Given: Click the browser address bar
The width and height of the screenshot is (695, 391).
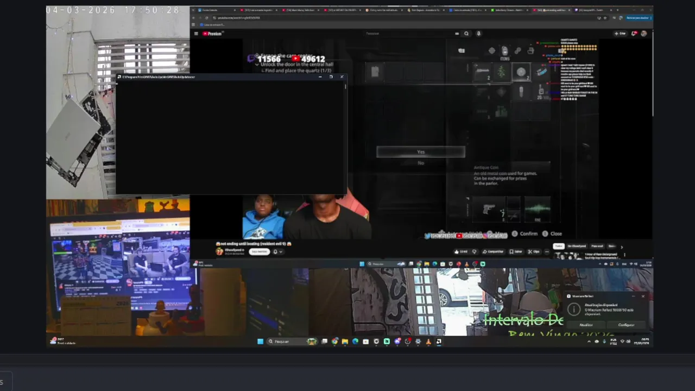Looking at the screenshot, I should (x=409, y=18).
